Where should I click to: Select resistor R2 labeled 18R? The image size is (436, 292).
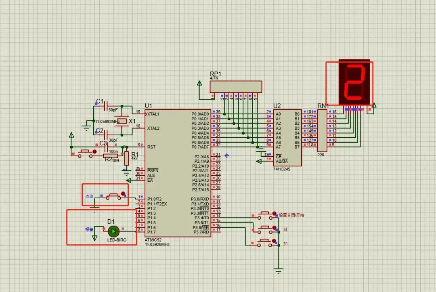pyautogui.click(x=110, y=155)
